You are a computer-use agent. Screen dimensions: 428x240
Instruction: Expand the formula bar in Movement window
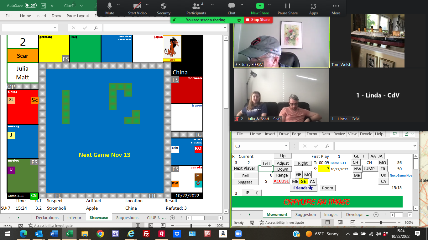coord(415,146)
